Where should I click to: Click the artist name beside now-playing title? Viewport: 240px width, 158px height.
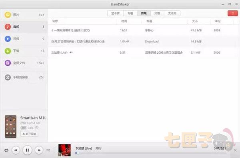[98, 148]
